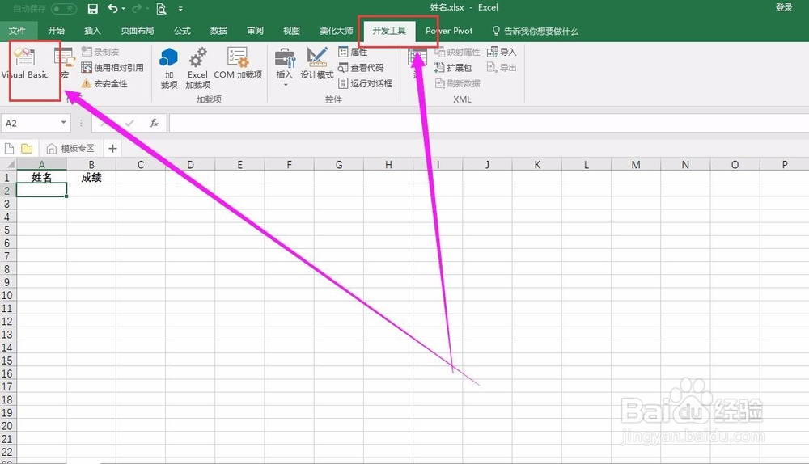Switch to the Review (审阅) tab
The width and height of the screenshot is (809, 464).
[x=255, y=31]
